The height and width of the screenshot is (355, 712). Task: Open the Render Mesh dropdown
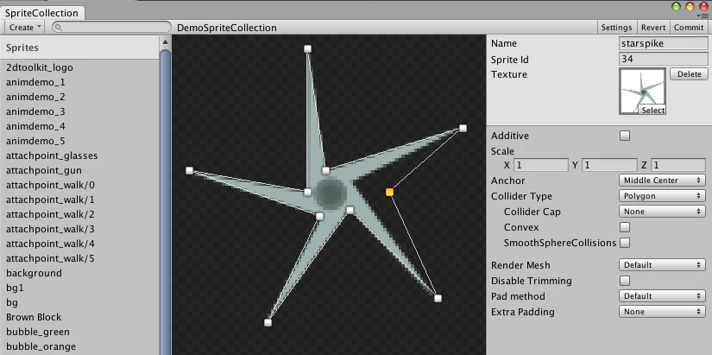click(x=662, y=265)
